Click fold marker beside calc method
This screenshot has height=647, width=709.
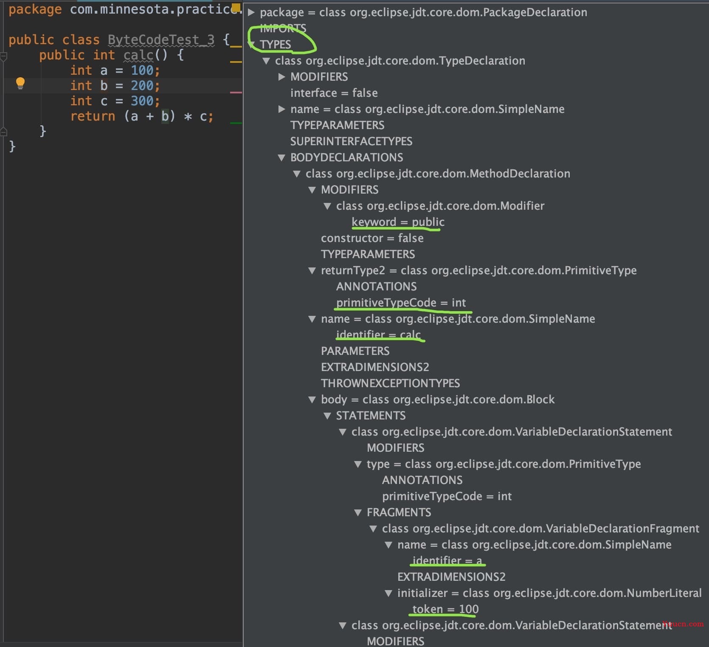(x=3, y=56)
